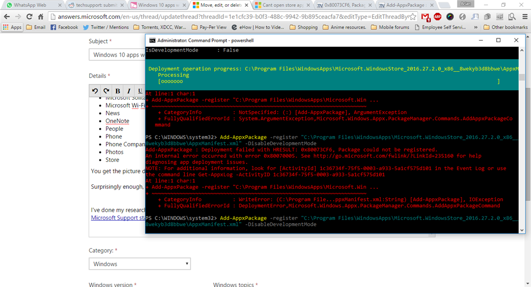Open the Mobile forums bookmarks folder
The height and width of the screenshot is (287, 531).
tap(390, 27)
